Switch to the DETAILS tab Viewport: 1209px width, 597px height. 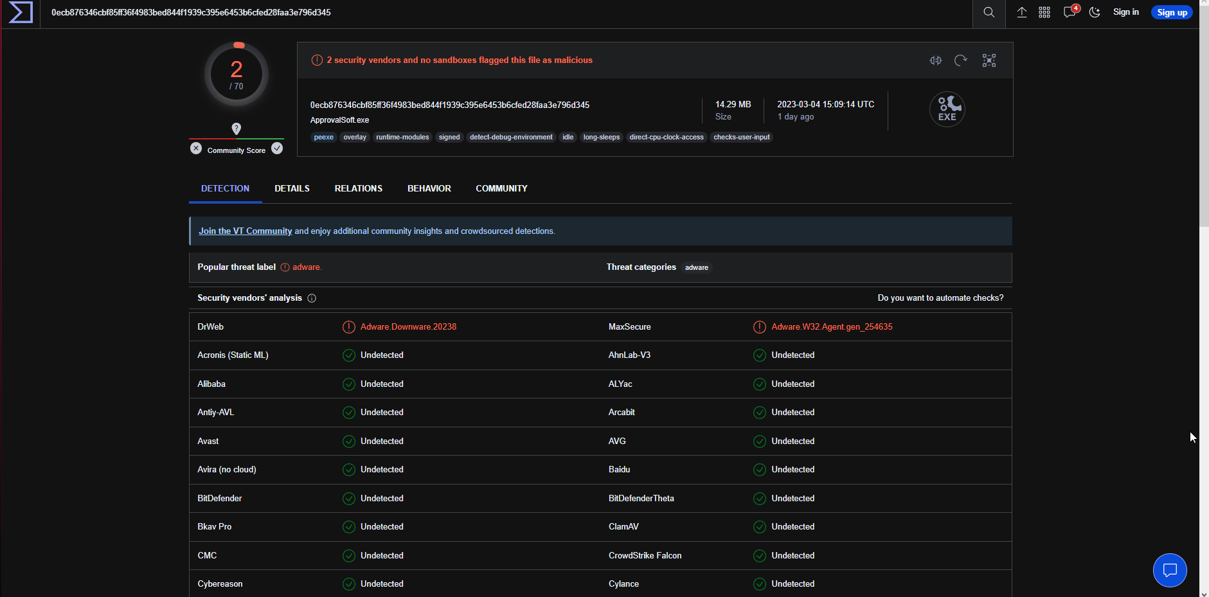[292, 189]
